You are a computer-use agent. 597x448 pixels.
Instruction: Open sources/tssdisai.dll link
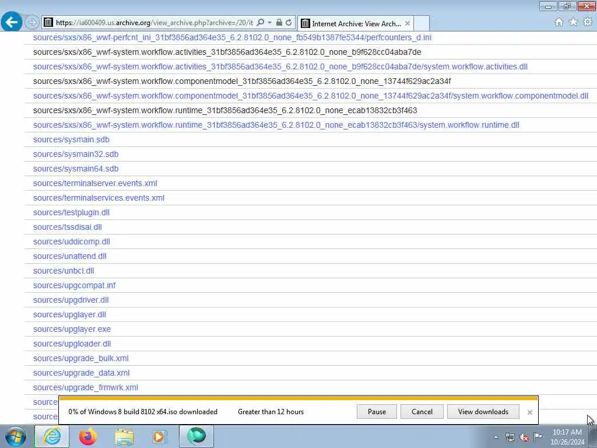68,227
